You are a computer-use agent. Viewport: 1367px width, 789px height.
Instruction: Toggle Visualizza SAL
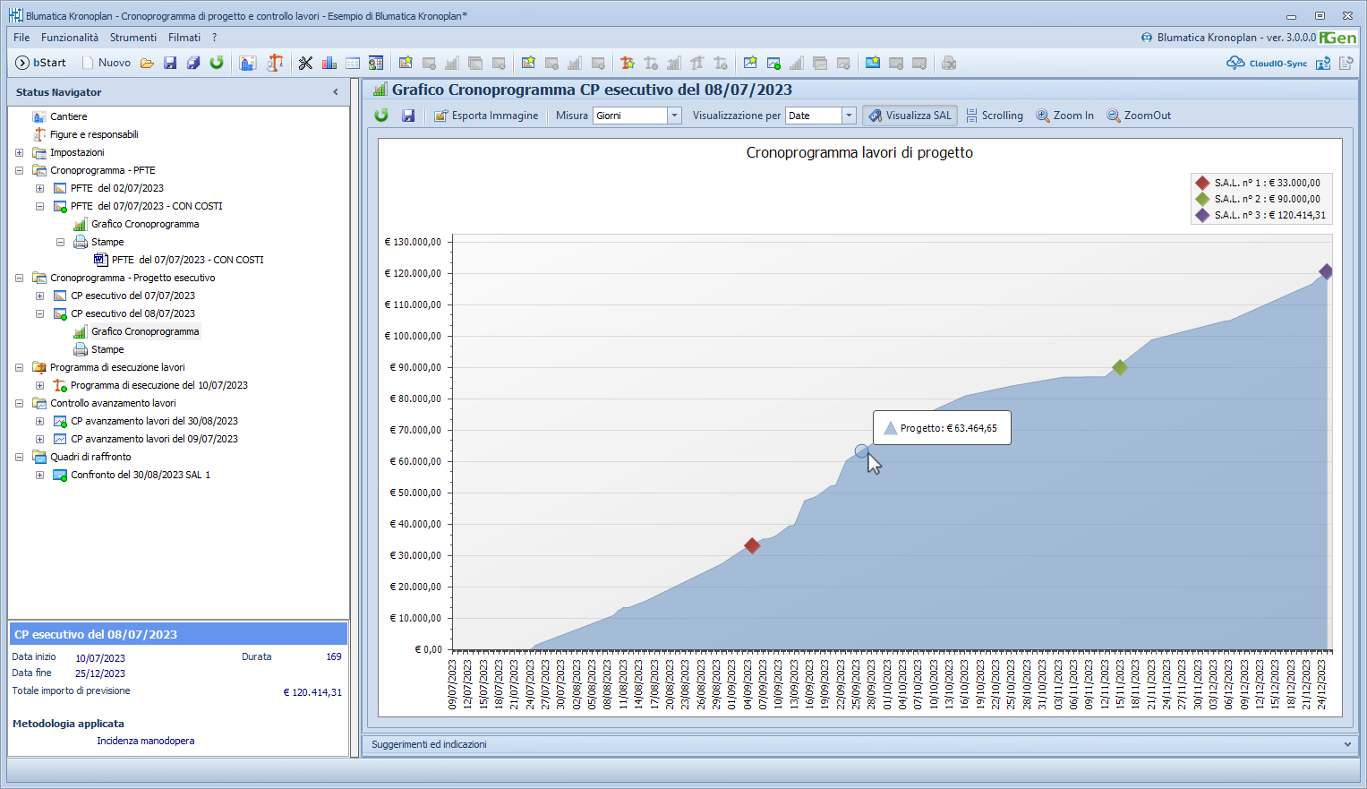coord(910,116)
